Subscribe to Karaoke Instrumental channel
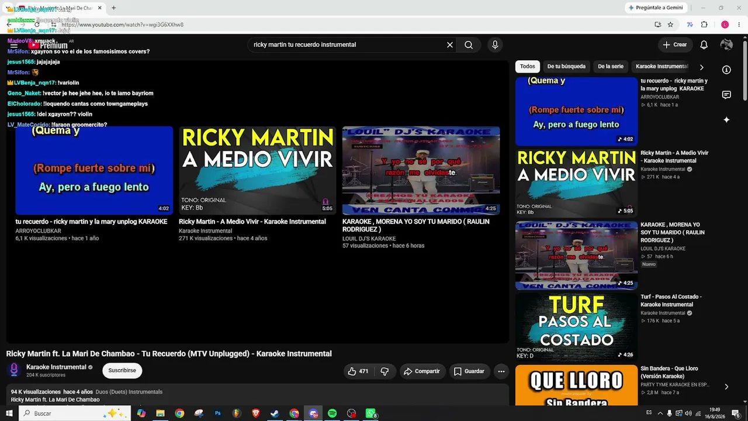 [122, 371]
